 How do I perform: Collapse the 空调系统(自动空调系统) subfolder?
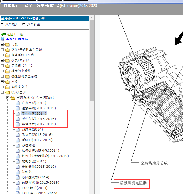(7, 97)
